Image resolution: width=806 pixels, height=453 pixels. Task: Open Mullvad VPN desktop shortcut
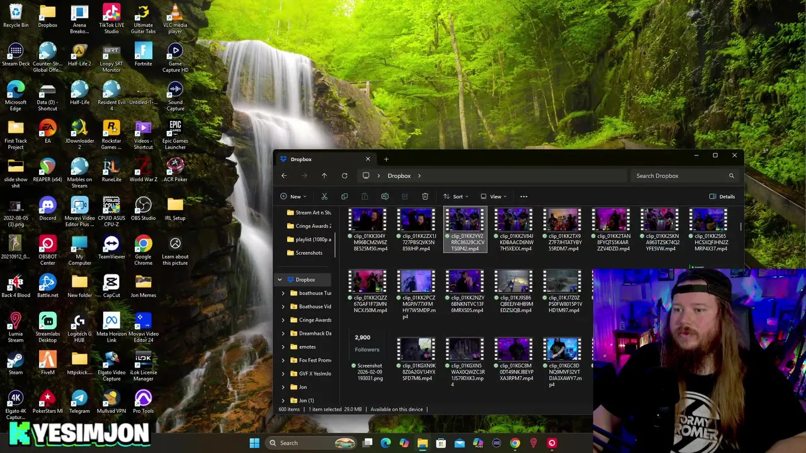tap(111, 401)
